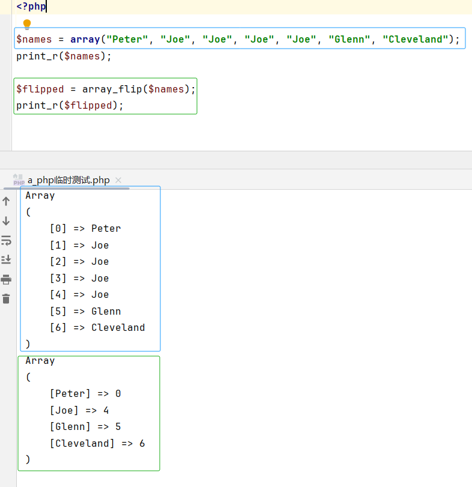Click the print icon in the console toolbar
The height and width of the screenshot is (487, 472).
pyautogui.click(x=6, y=279)
